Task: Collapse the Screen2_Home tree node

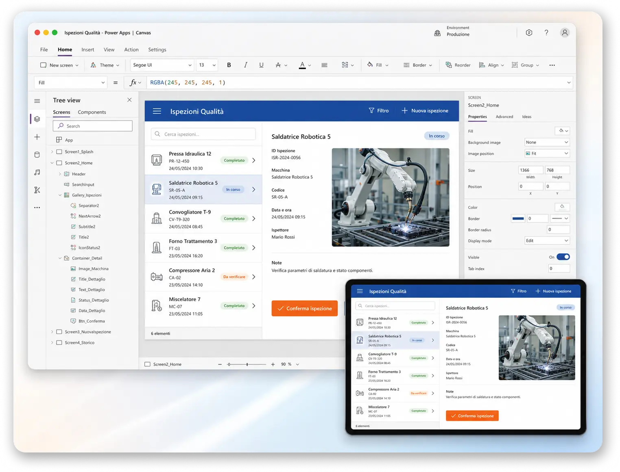Action: pos(52,163)
